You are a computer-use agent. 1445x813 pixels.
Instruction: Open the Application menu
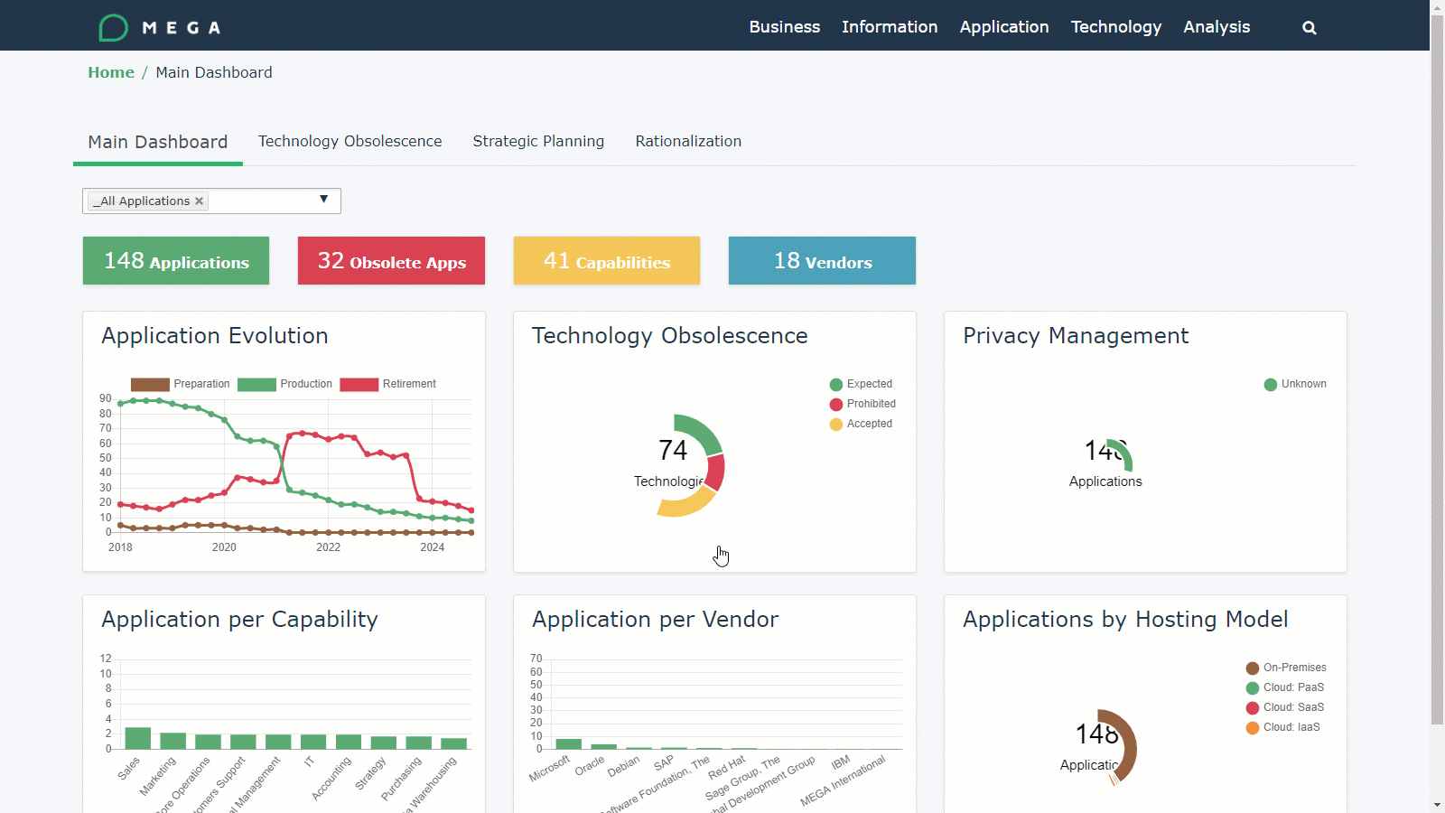1004,27
